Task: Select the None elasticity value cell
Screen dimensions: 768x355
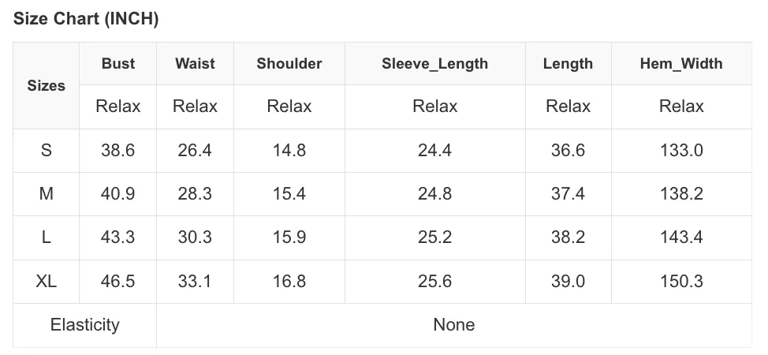Action: coord(454,325)
